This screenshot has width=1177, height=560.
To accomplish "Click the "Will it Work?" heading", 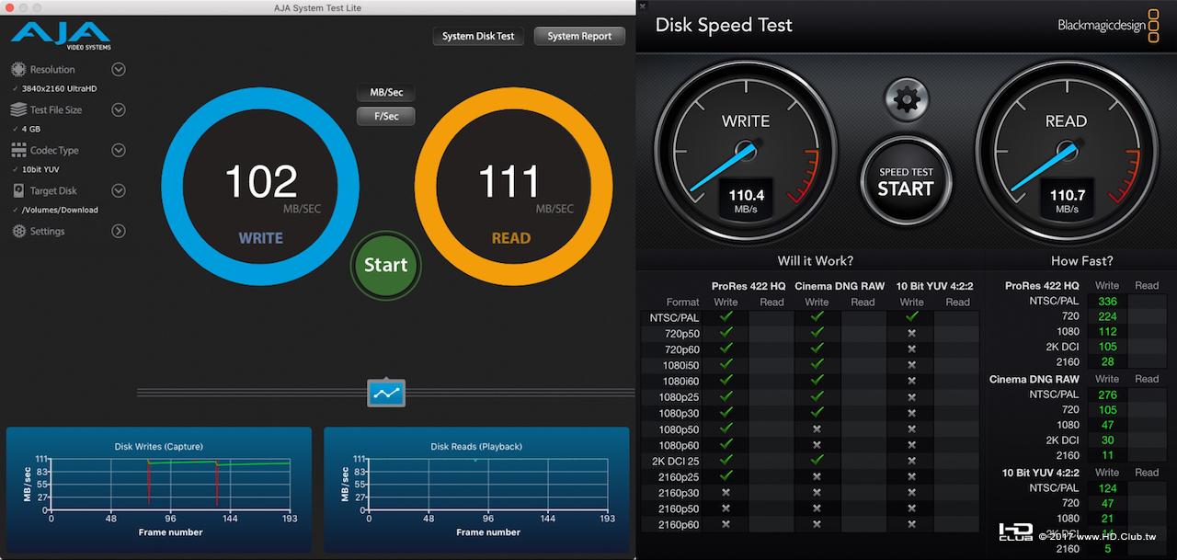I will click(x=816, y=261).
